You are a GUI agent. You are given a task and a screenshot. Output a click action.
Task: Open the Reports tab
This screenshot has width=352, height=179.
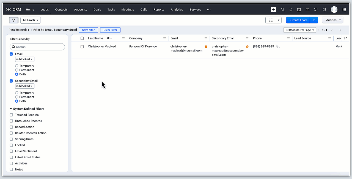tap(159, 10)
